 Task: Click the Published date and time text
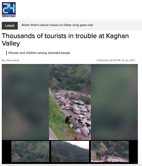coord(116,60)
